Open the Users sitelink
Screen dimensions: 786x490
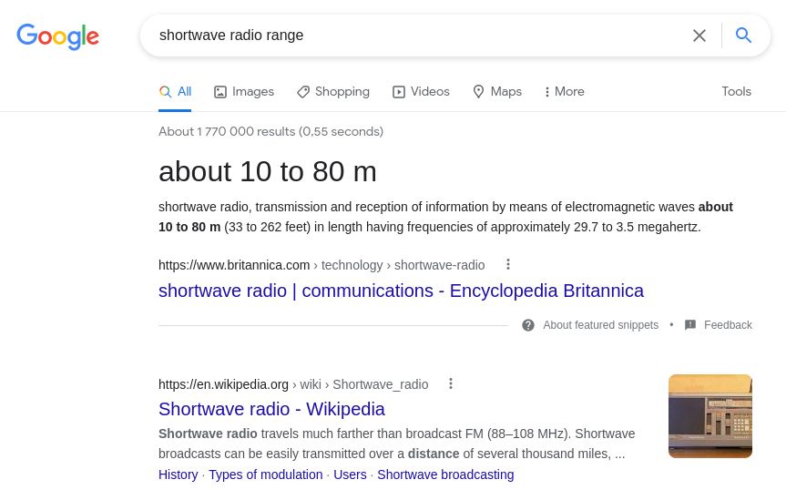click(x=350, y=475)
